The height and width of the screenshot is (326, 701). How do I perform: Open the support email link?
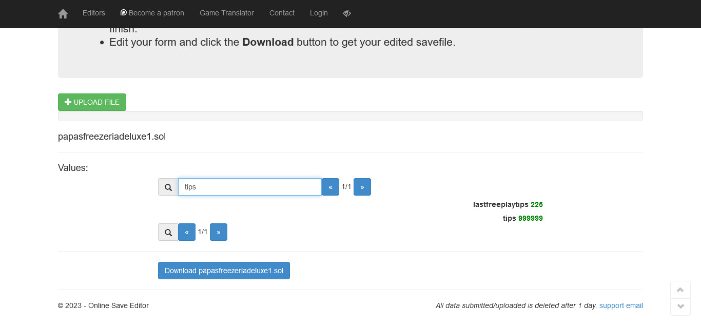[621, 305]
